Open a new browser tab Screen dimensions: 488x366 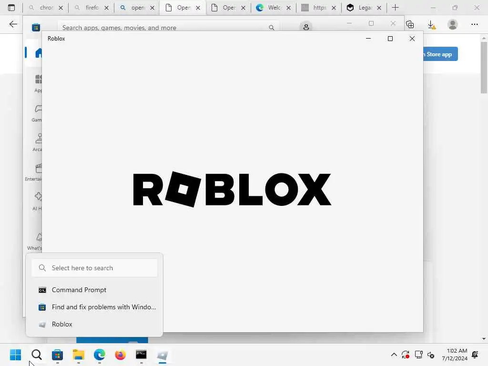click(x=395, y=8)
